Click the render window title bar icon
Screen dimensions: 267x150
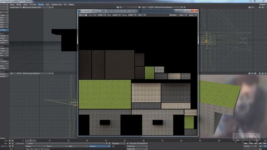tap(79, 11)
